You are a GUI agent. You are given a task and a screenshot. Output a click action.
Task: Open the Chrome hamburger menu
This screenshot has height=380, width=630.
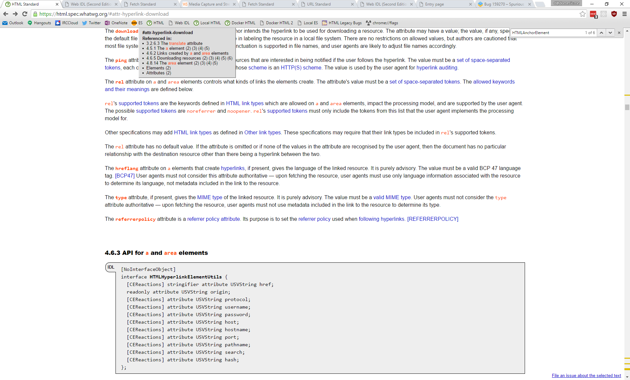point(624,14)
